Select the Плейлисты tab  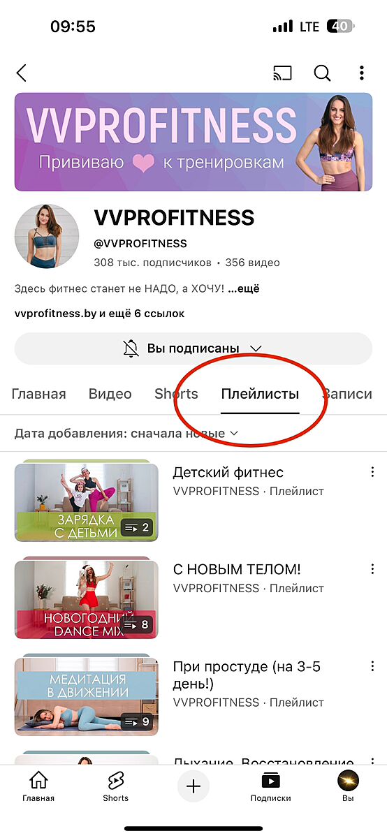point(260,394)
